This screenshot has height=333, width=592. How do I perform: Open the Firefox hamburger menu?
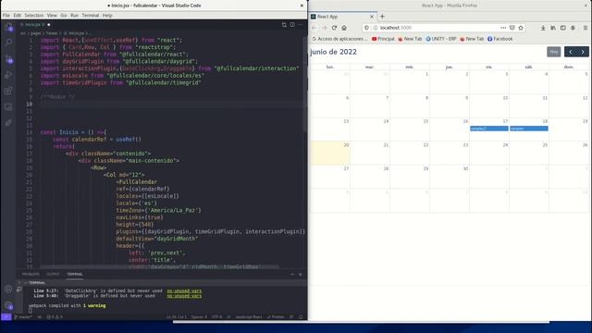[586, 28]
